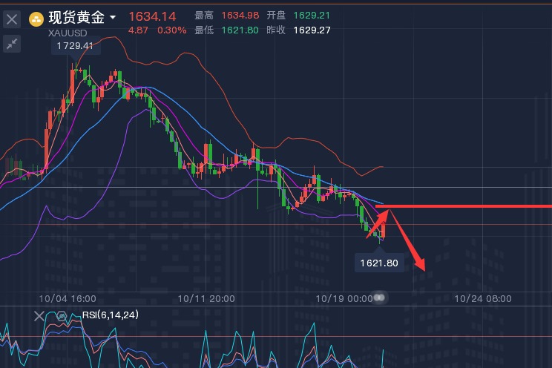The height and width of the screenshot is (368, 552).
Task: Click the gold bars symbol icon
Action: (x=36, y=19)
